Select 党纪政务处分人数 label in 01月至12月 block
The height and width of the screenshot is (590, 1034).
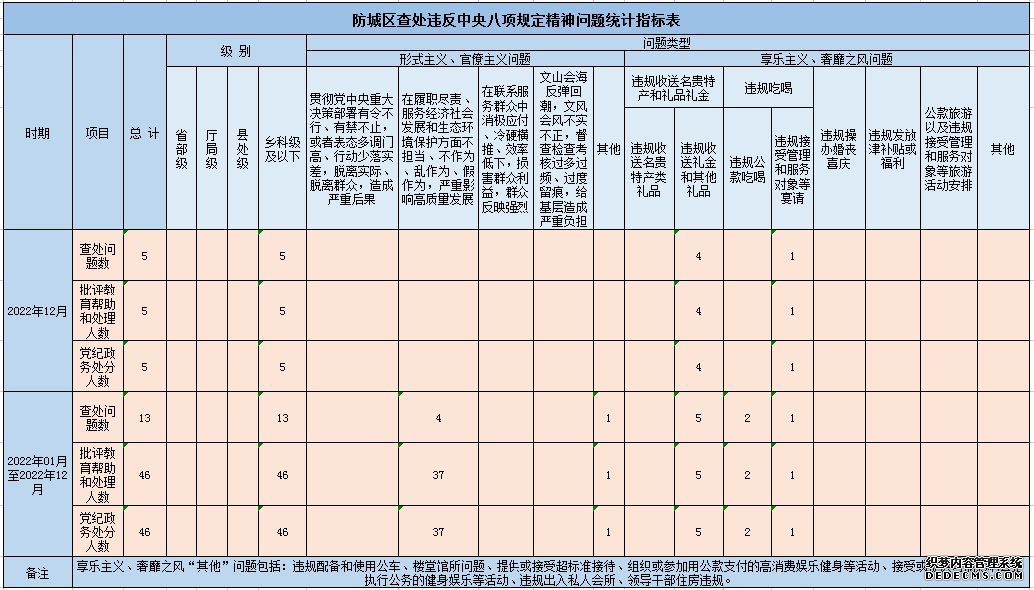tap(98, 531)
